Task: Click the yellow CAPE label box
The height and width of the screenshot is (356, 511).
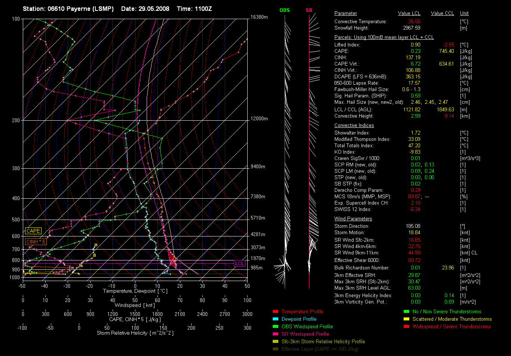Action: click(x=33, y=231)
